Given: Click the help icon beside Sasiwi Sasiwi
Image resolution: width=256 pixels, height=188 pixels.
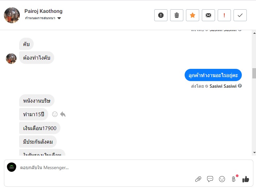Looking at the screenshot, I should tap(240, 86).
